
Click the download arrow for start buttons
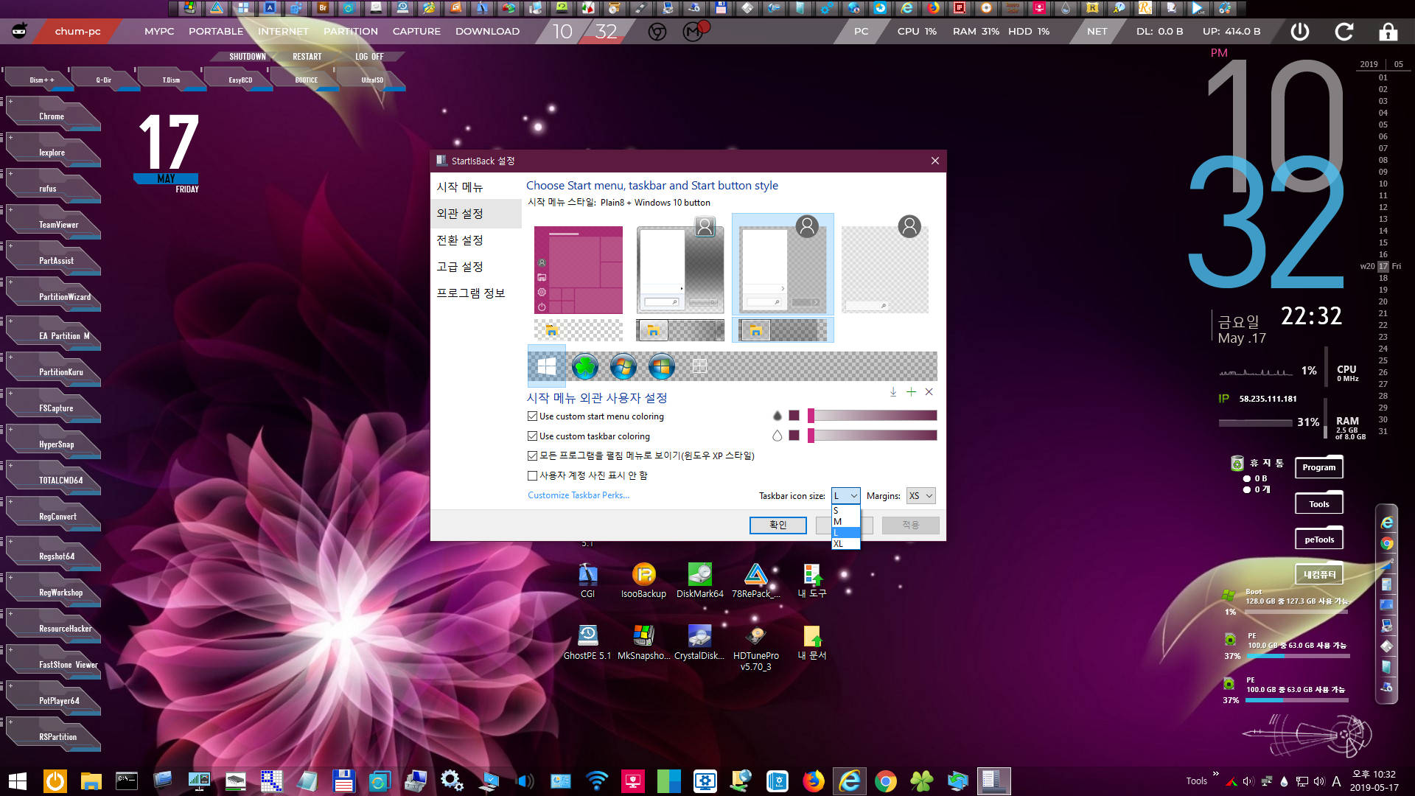coord(893,392)
